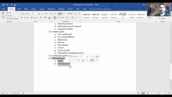
Task: Open the Paragraph settings dialog launcher
Action: pos(80,22)
